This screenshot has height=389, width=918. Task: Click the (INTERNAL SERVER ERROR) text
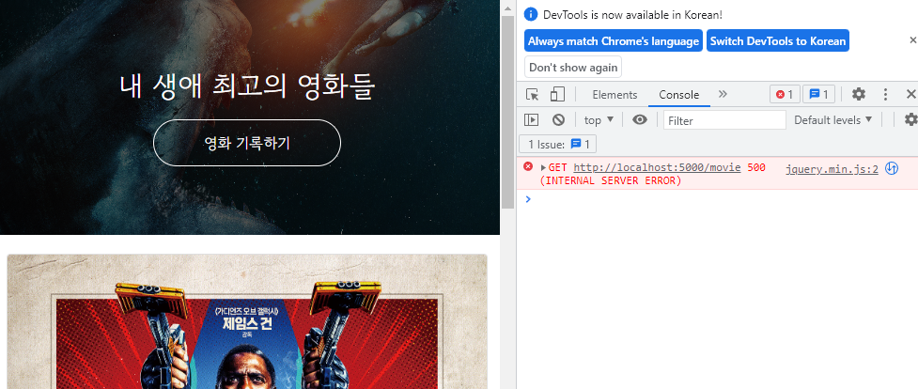click(611, 180)
